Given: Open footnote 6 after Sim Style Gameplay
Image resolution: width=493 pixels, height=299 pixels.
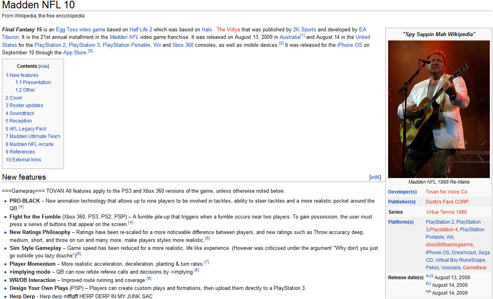Looking at the screenshot, I should (79, 254).
